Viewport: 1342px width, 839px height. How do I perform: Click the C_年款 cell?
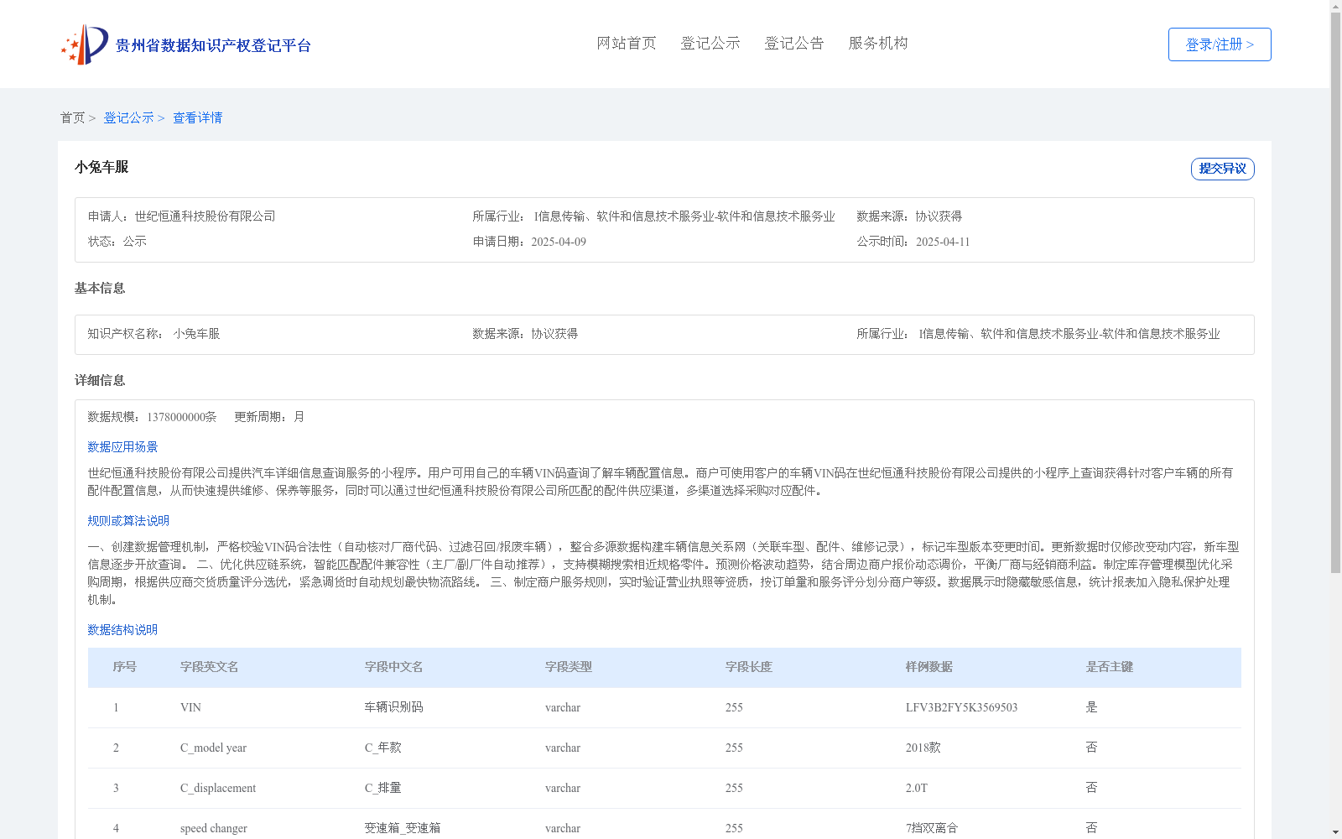383,748
